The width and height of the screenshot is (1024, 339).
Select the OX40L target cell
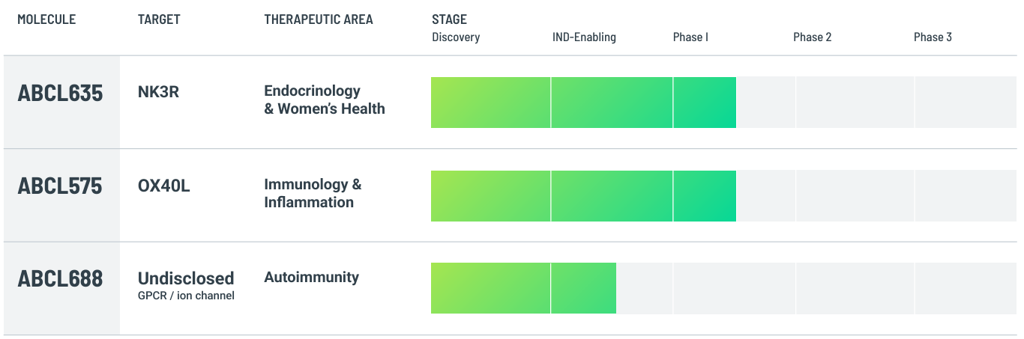pyautogui.click(x=163, y=186)
